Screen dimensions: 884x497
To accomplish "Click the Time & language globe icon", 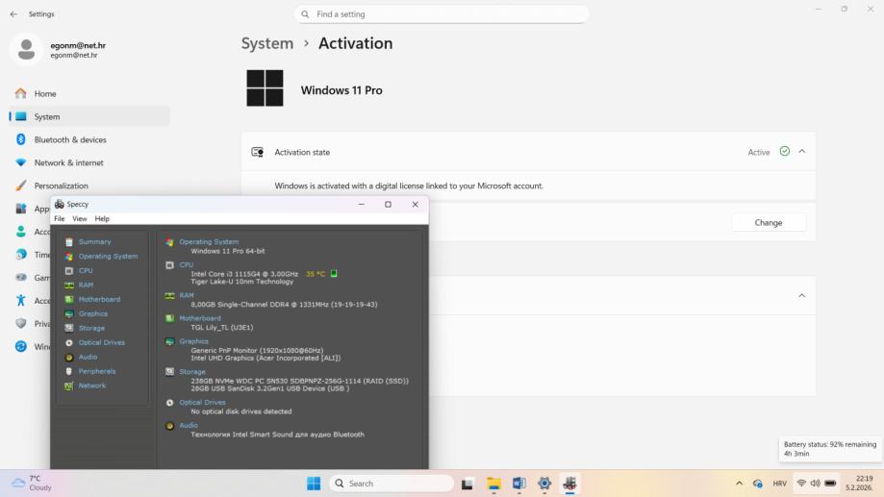I will coord(21,255).
